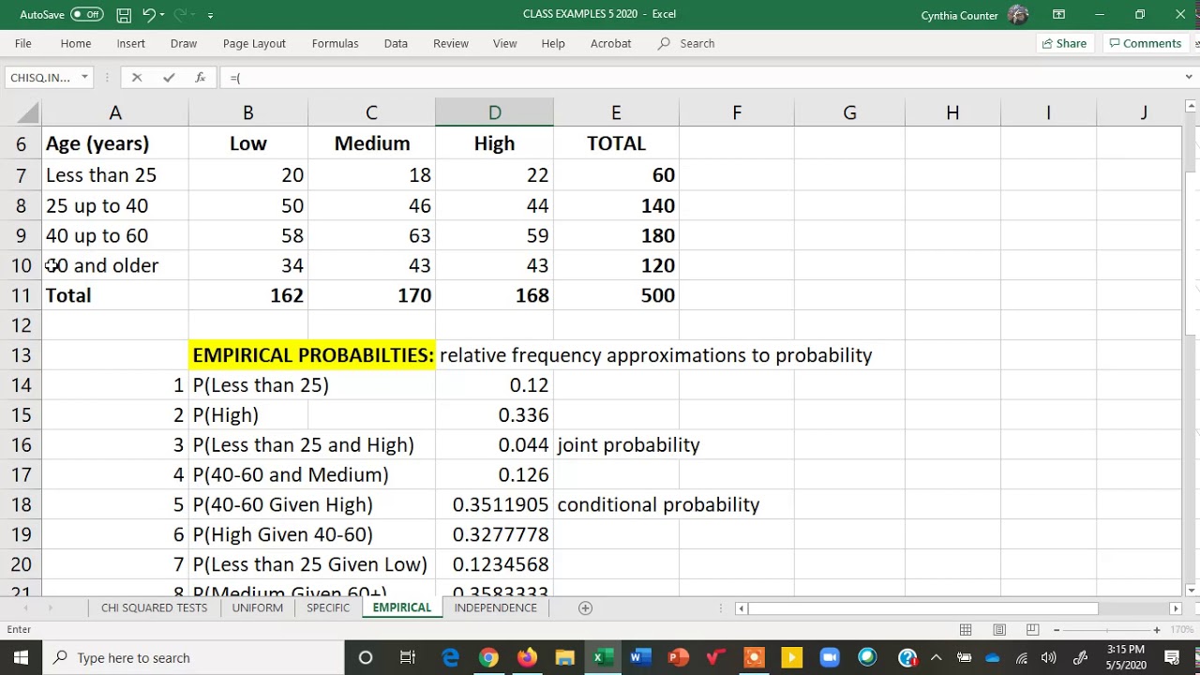Select cell with EMPIRICAL PROBABILTIES heading
The image size is (1200, 675).
tap(312, 355)
